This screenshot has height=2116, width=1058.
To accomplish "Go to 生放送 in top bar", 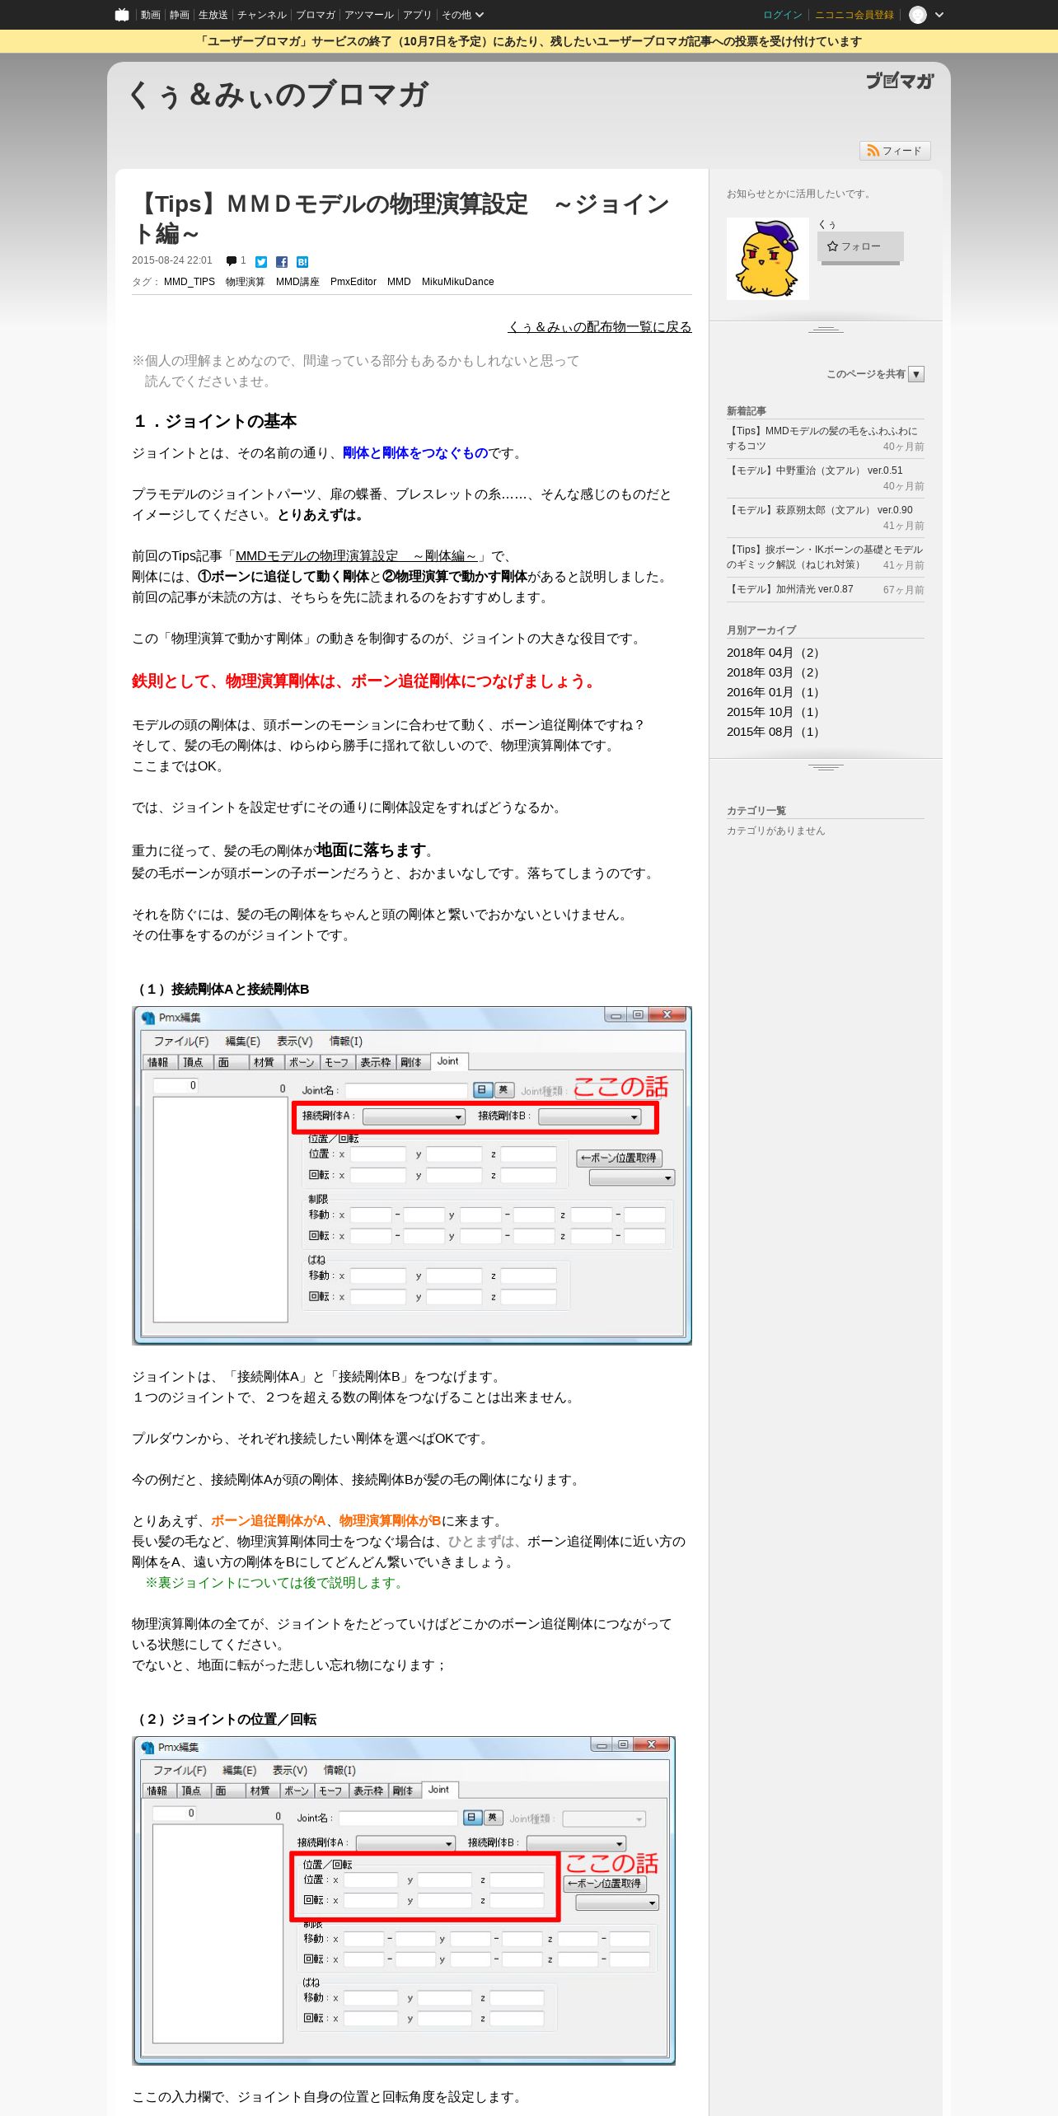I will pos(213,15).
